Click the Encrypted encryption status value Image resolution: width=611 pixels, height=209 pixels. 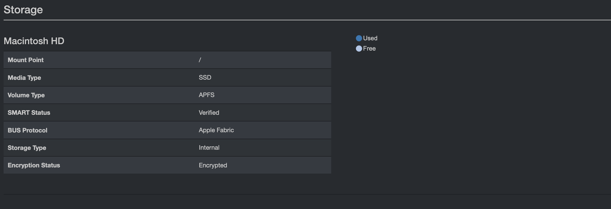[x=213, y=165]
